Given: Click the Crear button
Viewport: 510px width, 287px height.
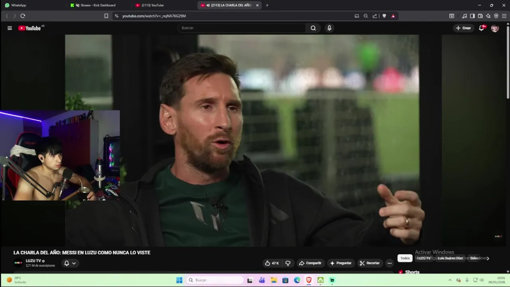Looking at the screenshot, I should pyautogui.click(x=463, y=28).
